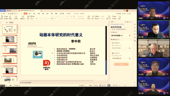Toggle Bold formatting in the ribbon

(37, 19)
